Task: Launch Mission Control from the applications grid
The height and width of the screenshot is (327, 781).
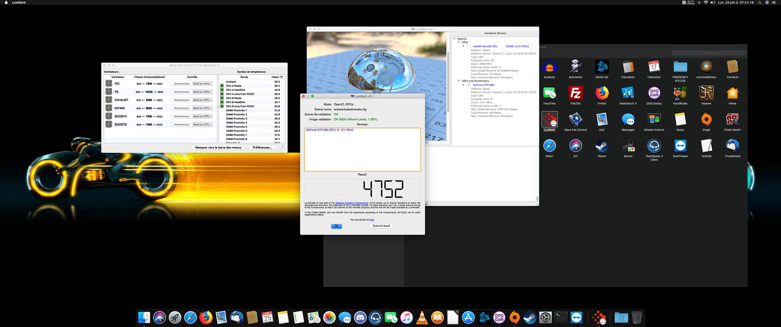Action: tap(654, 119)
